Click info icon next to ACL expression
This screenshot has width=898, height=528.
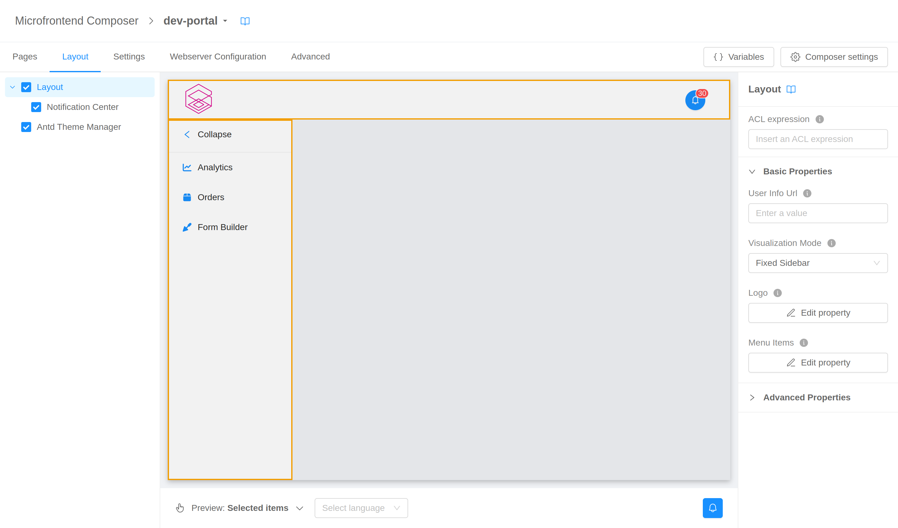819,119
